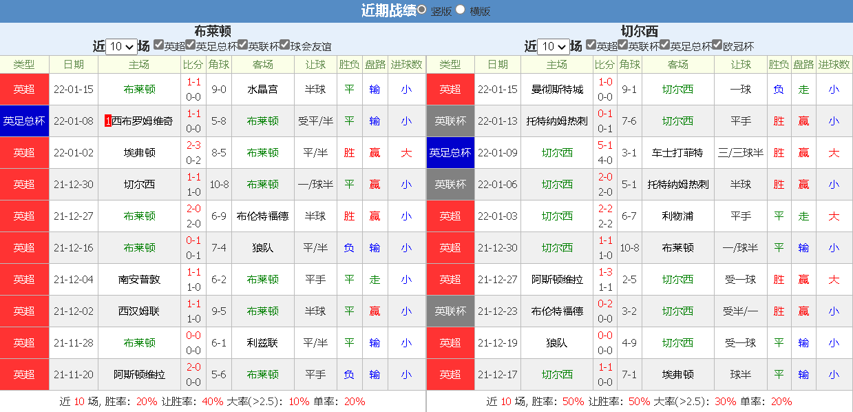
Task: Click the 21-12-23 date in 切尔西 table
Action: pos(498,311)
